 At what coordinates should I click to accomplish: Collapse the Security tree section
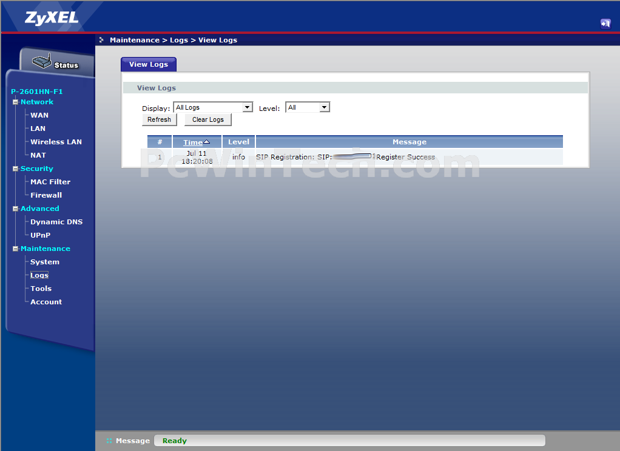[x=15, y=169]
